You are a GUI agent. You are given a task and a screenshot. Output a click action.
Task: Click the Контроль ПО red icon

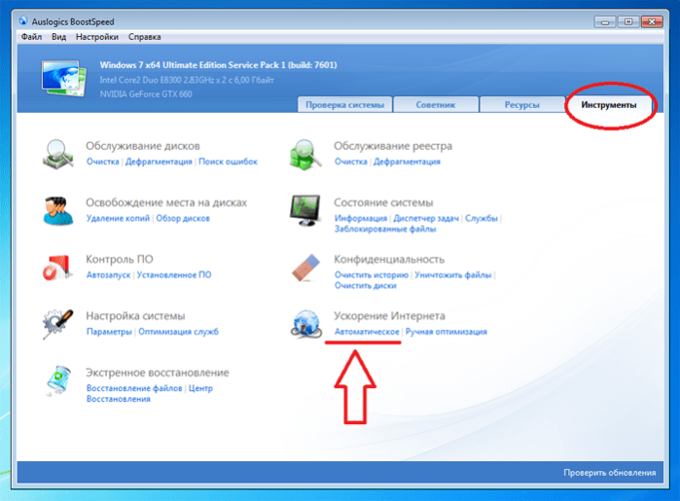(x=57, y=268)
